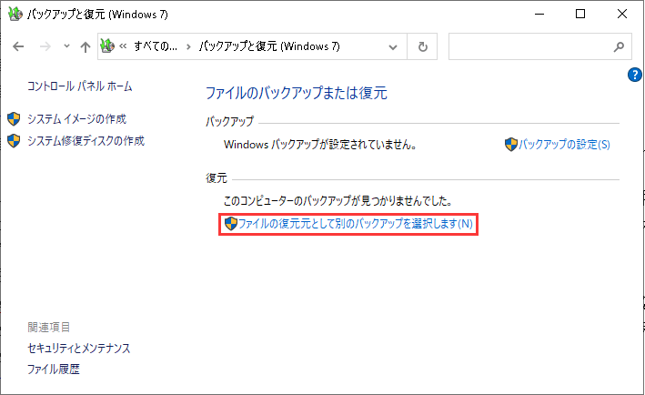Screen dimensions: 645x395
Task: Click the title bar window icon
Action: point(15,14)
